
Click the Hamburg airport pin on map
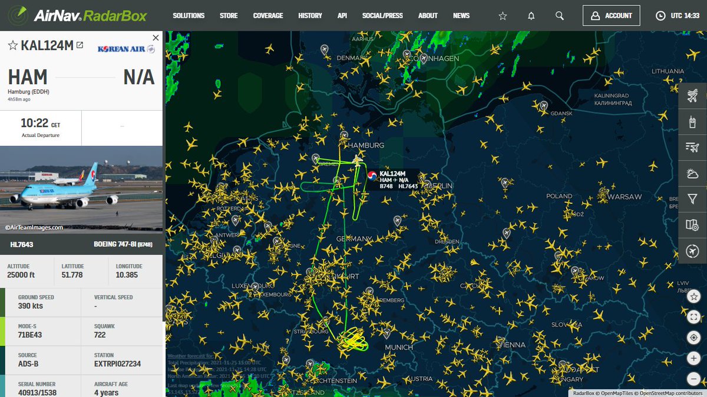[343, 136]
